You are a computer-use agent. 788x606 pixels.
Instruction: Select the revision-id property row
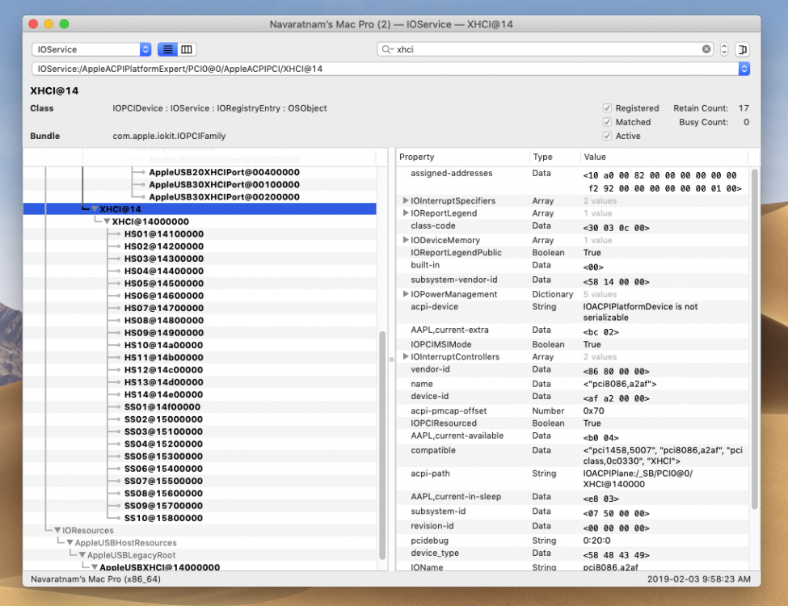(x=572, y=527)
